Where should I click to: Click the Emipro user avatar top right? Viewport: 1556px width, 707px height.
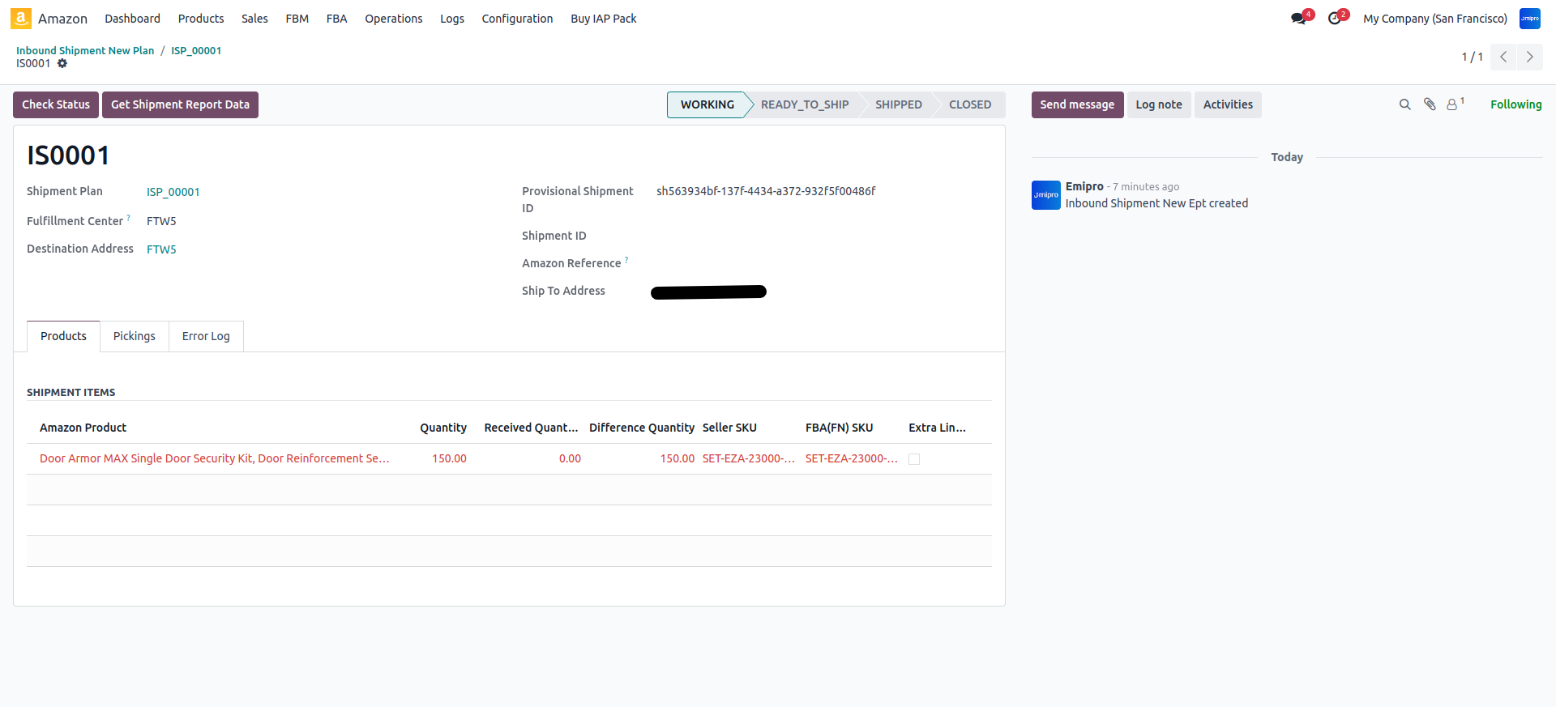click(1529, 19)
